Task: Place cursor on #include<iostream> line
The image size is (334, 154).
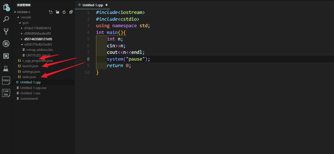Action: tap(120, 12)
